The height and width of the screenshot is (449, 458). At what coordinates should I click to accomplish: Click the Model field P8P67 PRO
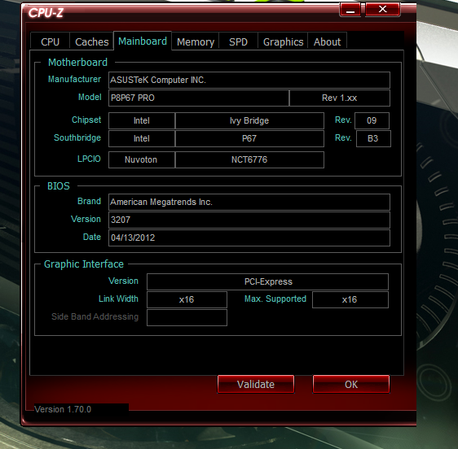[x=199, y=98]
